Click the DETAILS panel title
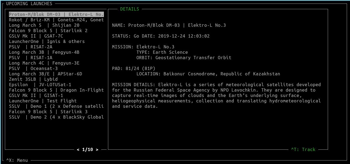The height and width of the screenshot is (164, 350). coord(130,9)
